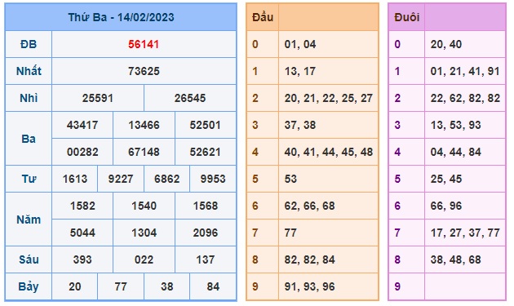Select Đuôi row values 20, 40

click(x=445, y=44)
